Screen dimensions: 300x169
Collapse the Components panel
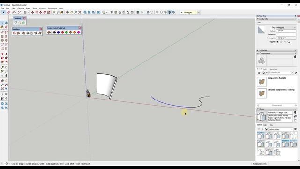[x=258, y=53]
